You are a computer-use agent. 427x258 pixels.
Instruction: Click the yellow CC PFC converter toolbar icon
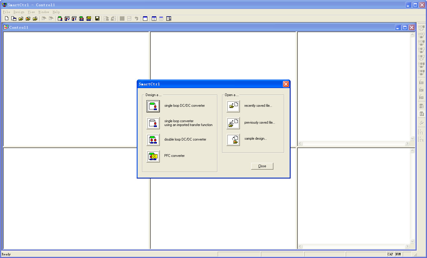click(88, 18)
